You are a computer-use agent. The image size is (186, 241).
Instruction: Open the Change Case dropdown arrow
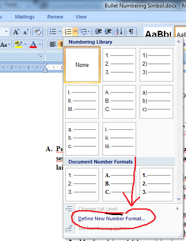click(9, 44)
